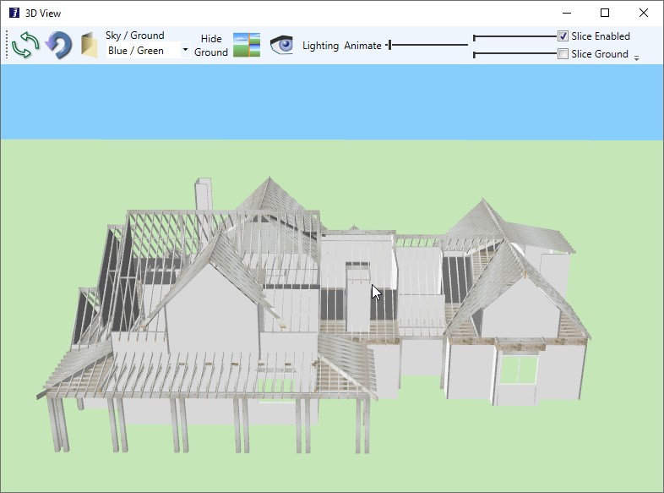The width and height of the screenshot is (664, 493).
Task: Click the Lighting button
Action: point(320,46)
